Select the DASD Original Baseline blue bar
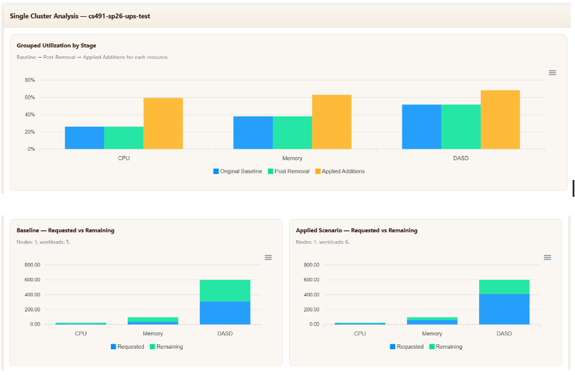 (x=422, y=127)
